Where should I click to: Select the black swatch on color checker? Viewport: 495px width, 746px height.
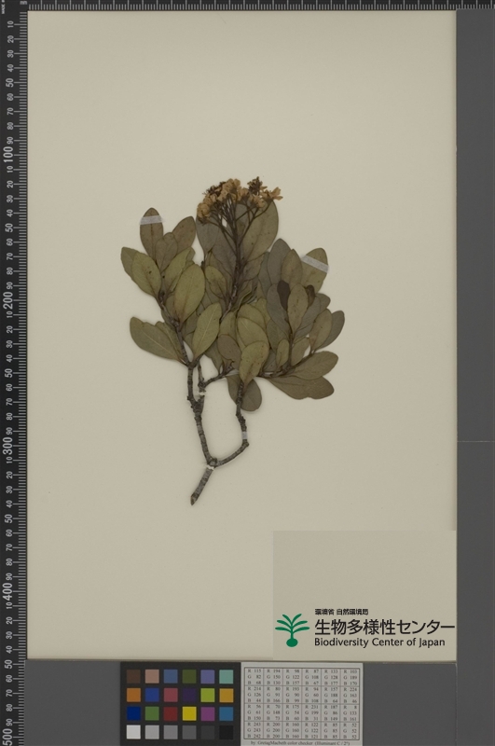point(227,732)
